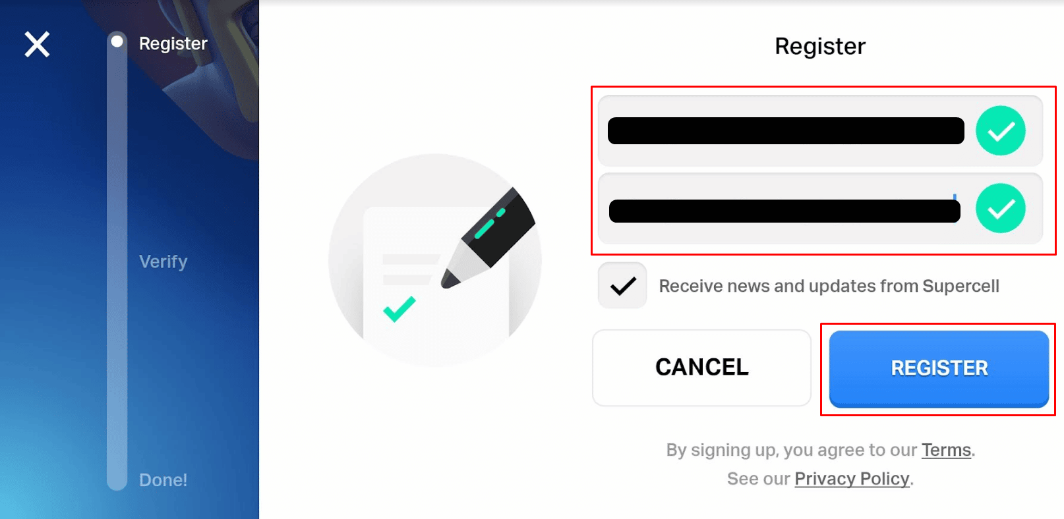Click the white progress dot beside Register
Screen dimensions: 1064x519
[117, 41]
